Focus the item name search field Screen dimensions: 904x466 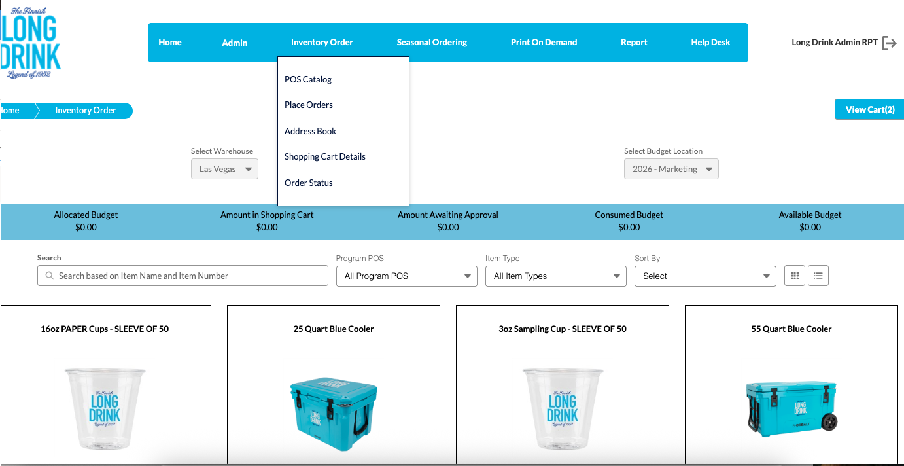(190, 276)
